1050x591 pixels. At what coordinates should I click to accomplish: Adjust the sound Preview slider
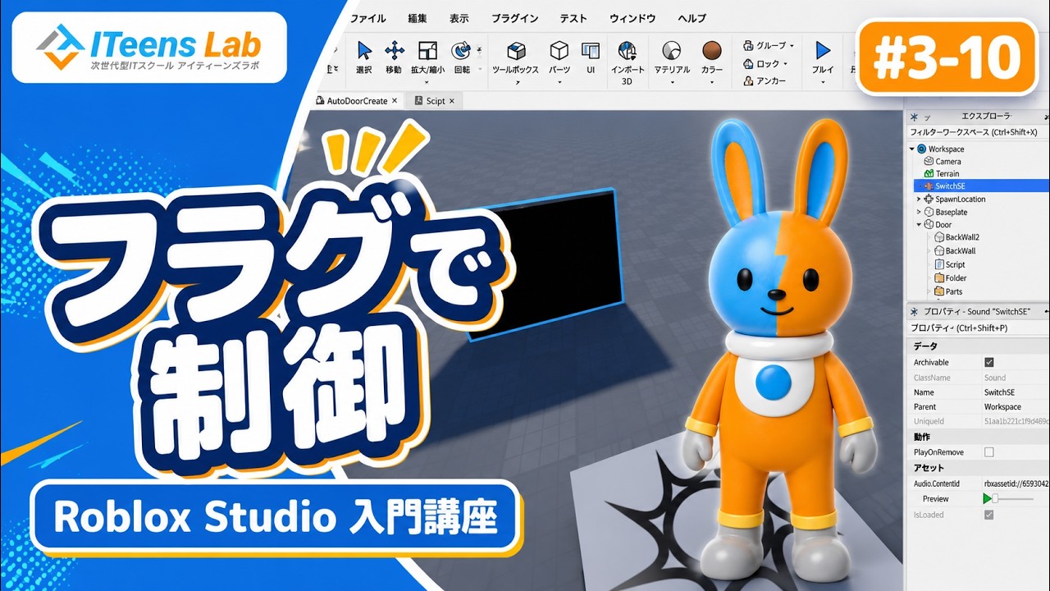1013,499
